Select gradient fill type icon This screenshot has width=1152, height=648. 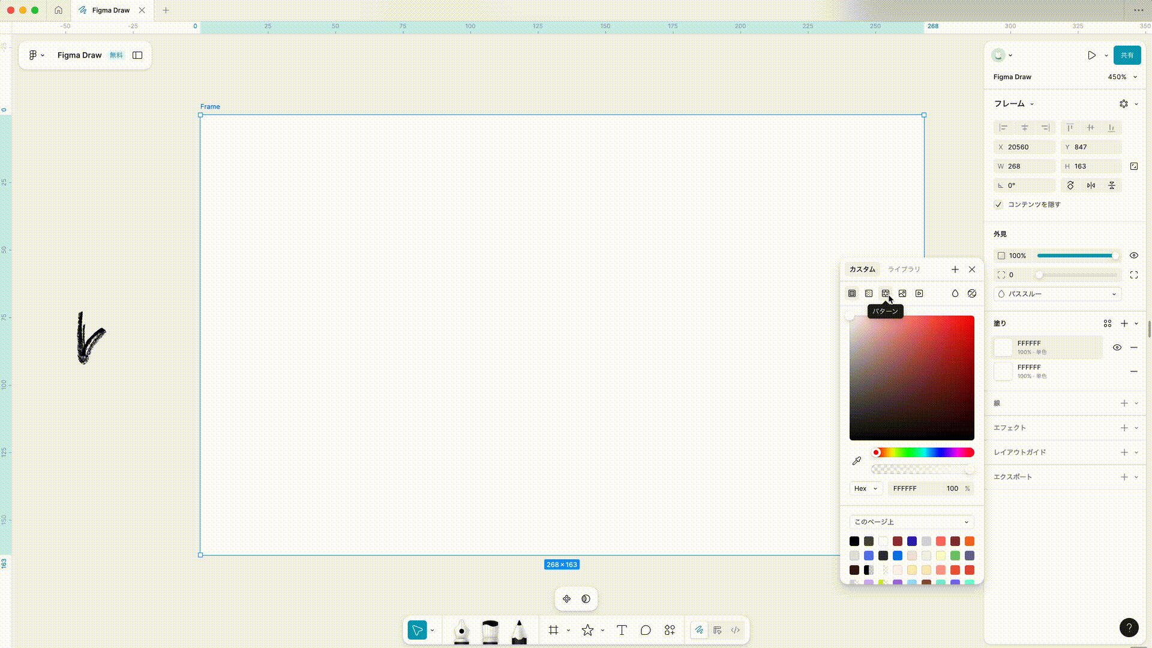[869, 293]
